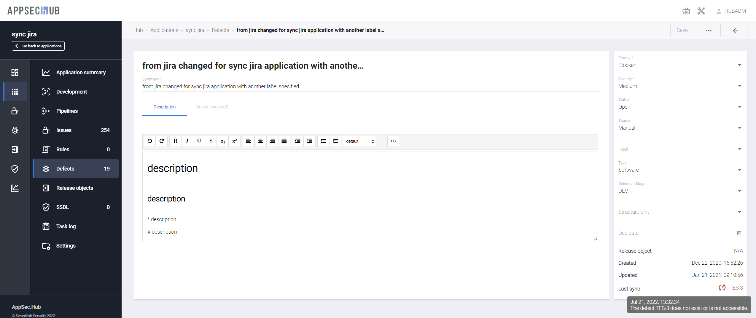The image size is (756, 318).
Task: Apply strikethrough formatting
Action: pyautogui.click(x=211, y=141)
